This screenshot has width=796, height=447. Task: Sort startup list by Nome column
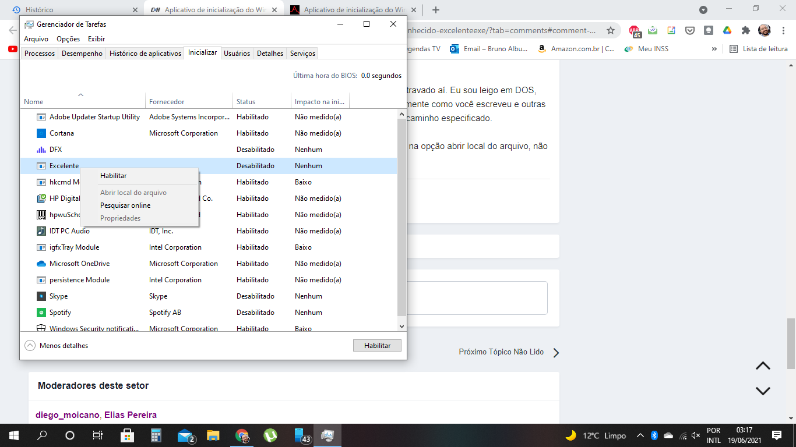tap(83, 101)
